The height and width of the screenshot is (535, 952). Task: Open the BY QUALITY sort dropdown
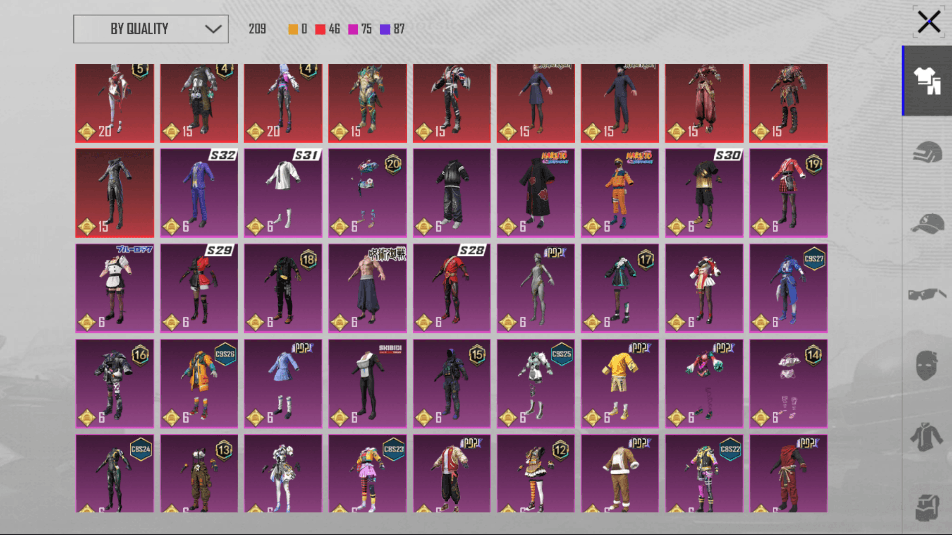pos(151,29)
